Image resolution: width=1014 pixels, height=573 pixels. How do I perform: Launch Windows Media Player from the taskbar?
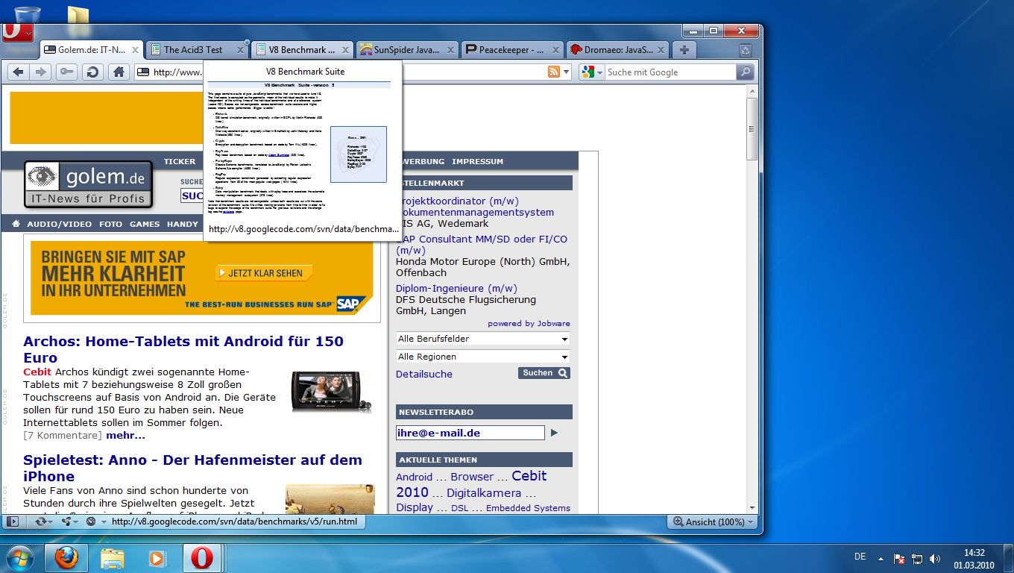click(x=156, y=557)
